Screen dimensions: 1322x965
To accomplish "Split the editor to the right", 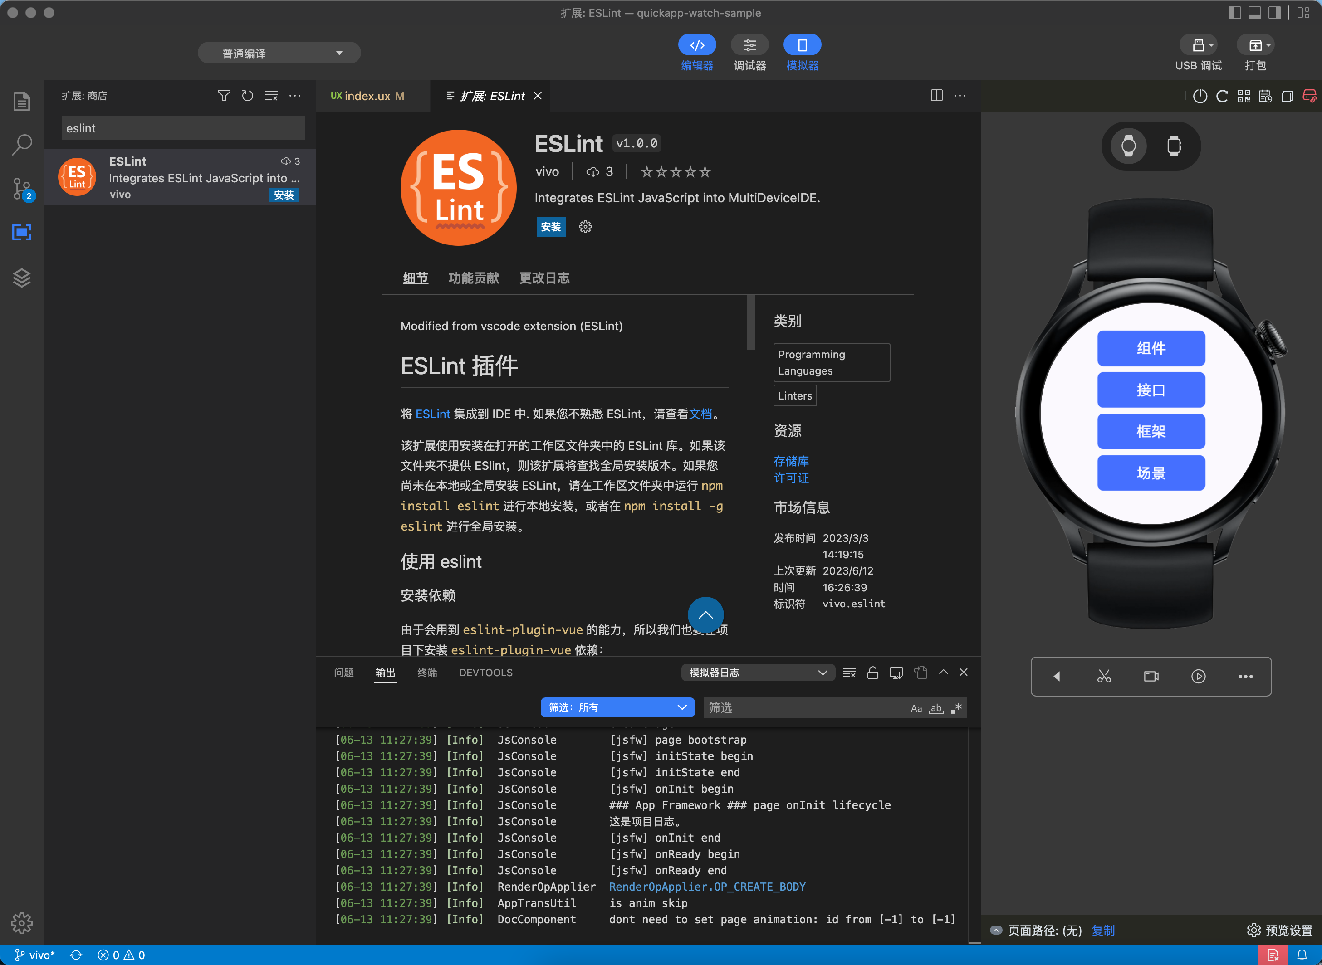I will pyautogui.click(x=936, y=96).
